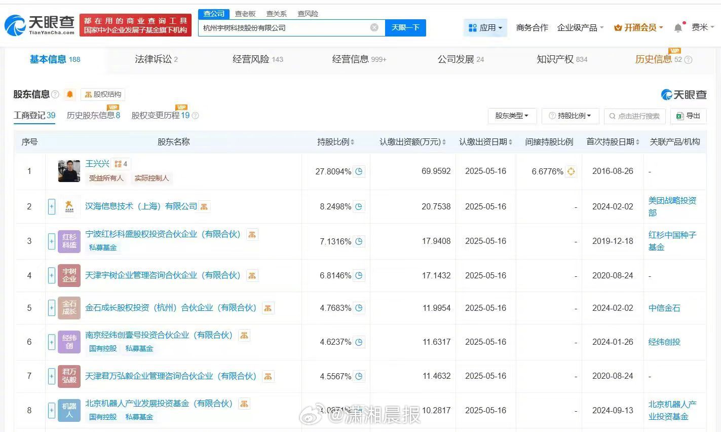Click the 天眼一下 search button
Viewport: 721px width, 432px height.
[405, 27]
